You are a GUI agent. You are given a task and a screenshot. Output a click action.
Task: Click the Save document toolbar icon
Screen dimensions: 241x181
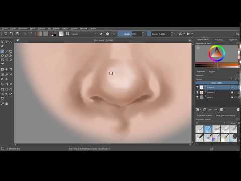pos(17,34)
